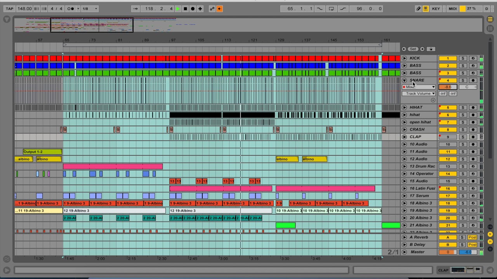Click the 4 / 4 time signature field
Screen dimensions: 497x279
click(57, 9)
